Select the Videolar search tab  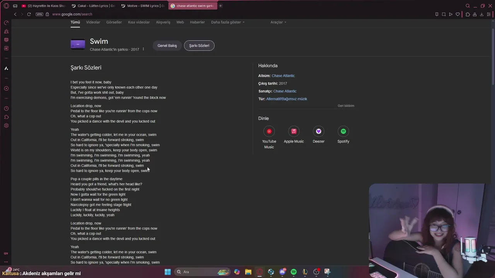93,22
